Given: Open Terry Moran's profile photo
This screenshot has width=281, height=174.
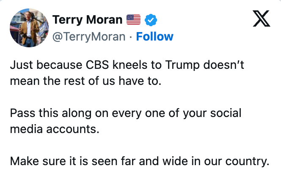Looking at the screenshot, I should tap(28, 28).
